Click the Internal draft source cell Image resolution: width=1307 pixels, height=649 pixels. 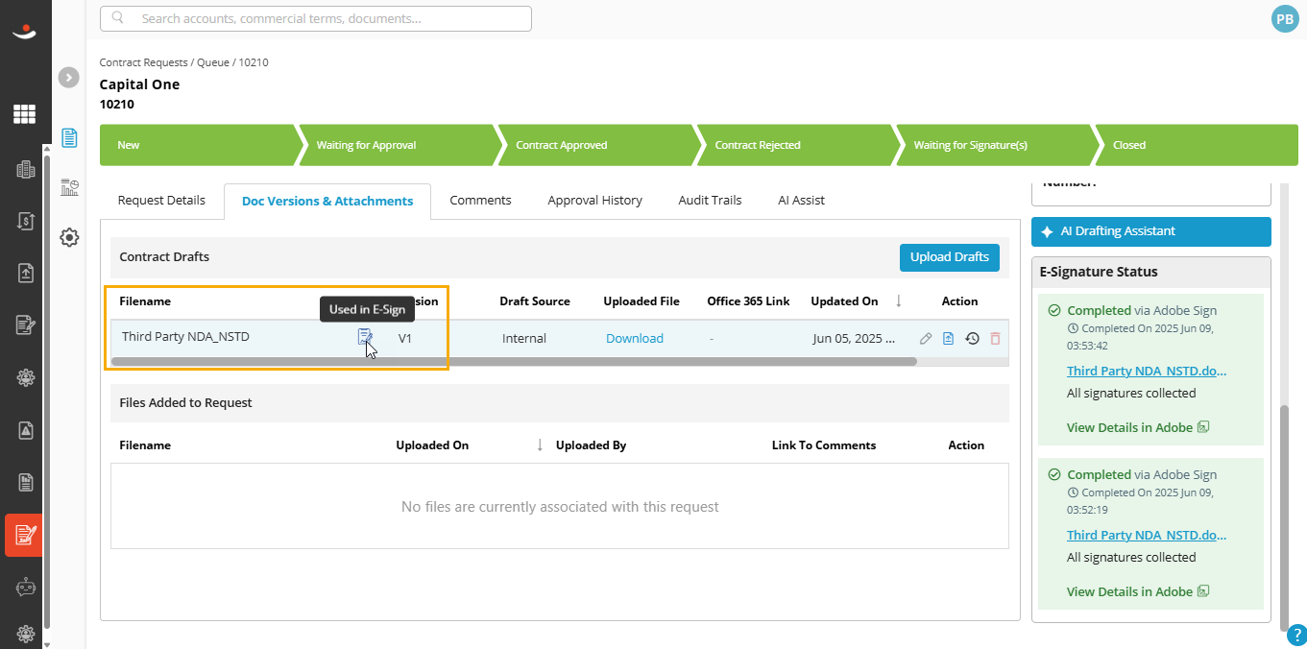524,338
